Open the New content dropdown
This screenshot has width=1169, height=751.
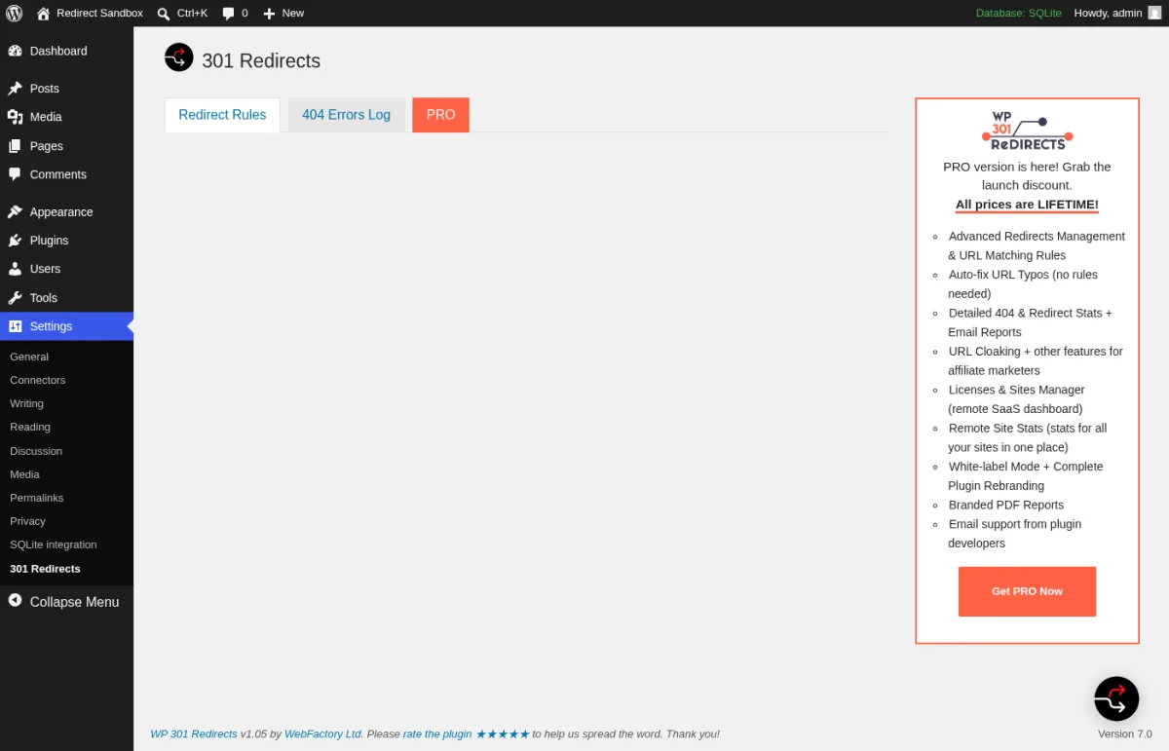[x=283, y=14]
